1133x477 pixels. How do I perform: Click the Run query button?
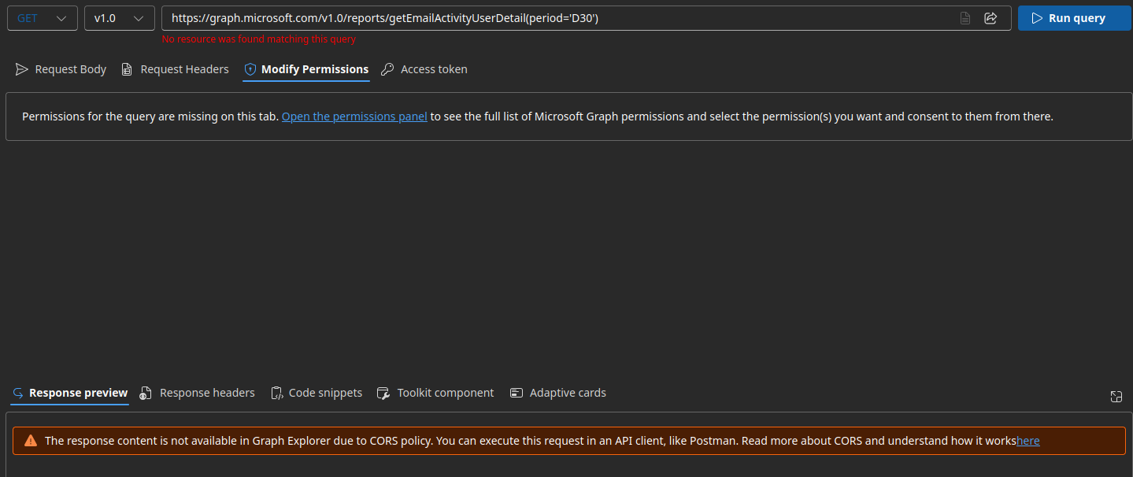click(1074, 17)
